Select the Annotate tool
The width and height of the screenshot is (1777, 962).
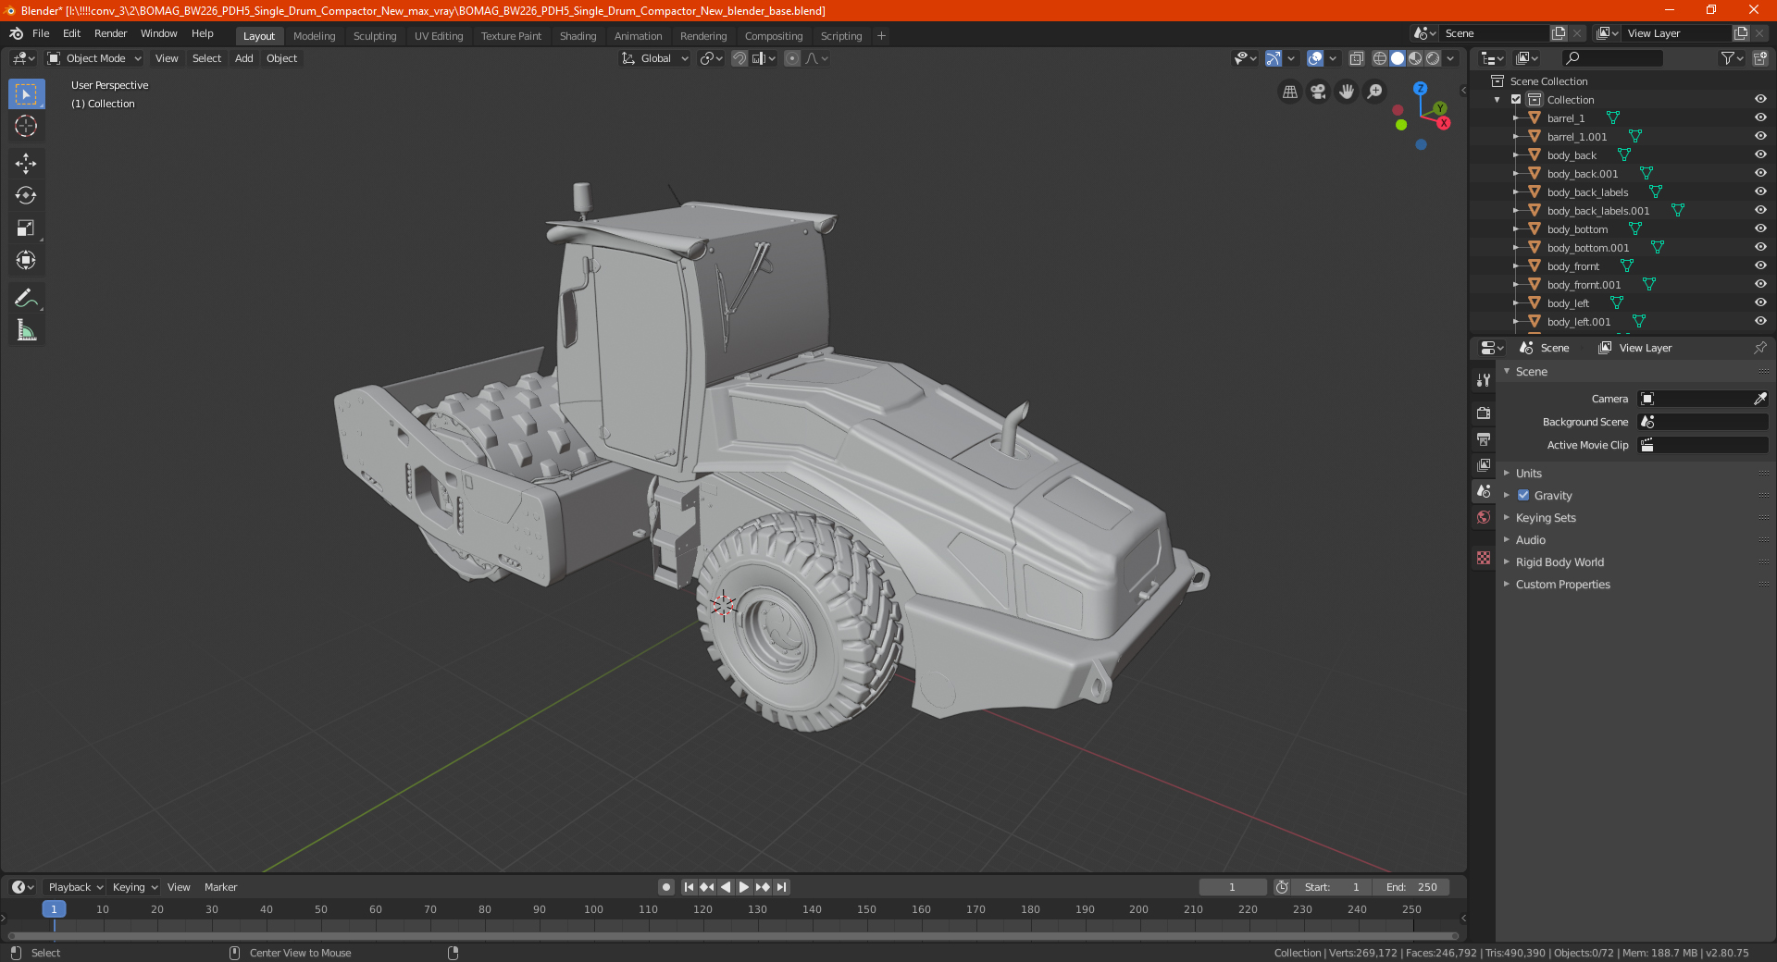point(26,298)
